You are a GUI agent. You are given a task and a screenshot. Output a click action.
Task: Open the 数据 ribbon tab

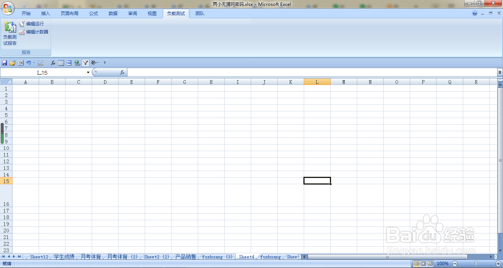tap(113, 14)
